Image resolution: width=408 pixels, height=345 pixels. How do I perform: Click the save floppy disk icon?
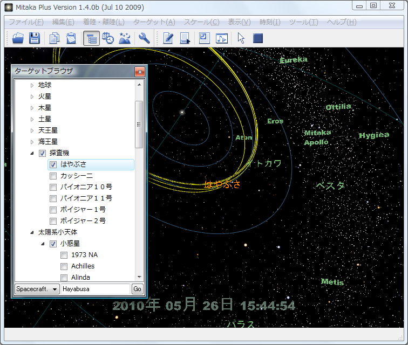coord(35,38)
